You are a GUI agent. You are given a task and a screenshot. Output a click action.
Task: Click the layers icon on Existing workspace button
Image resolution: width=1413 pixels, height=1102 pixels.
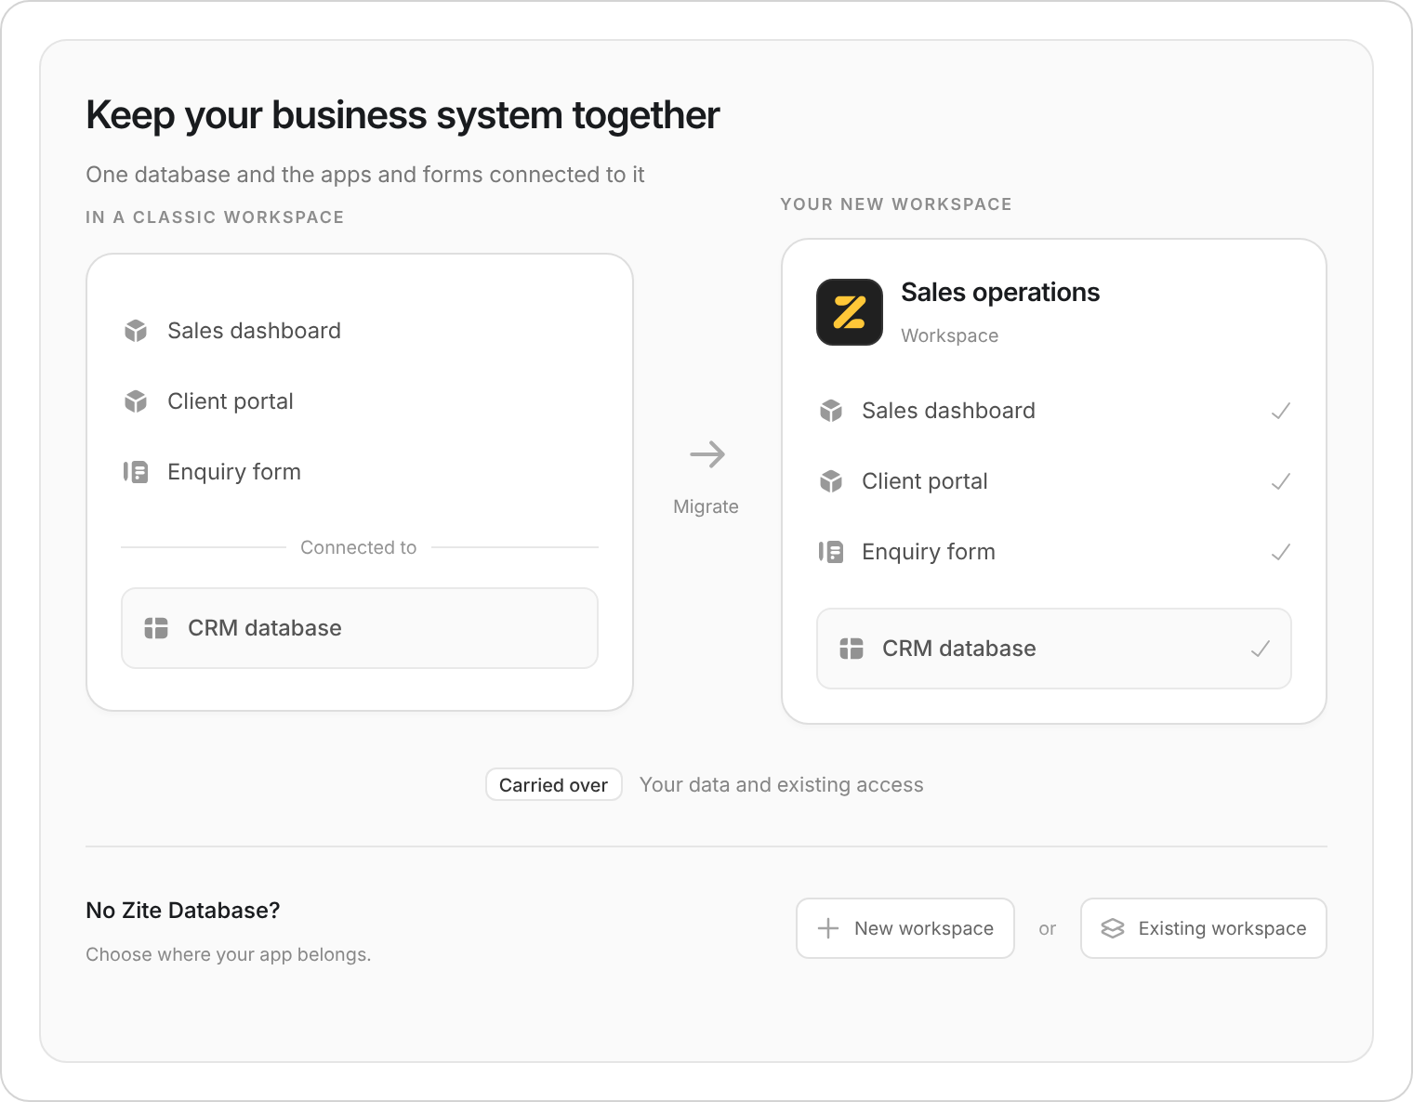click(x=1113, y=928)
